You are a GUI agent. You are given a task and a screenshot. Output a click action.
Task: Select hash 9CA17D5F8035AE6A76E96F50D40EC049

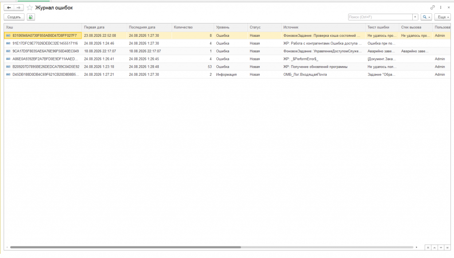point(46,51)
